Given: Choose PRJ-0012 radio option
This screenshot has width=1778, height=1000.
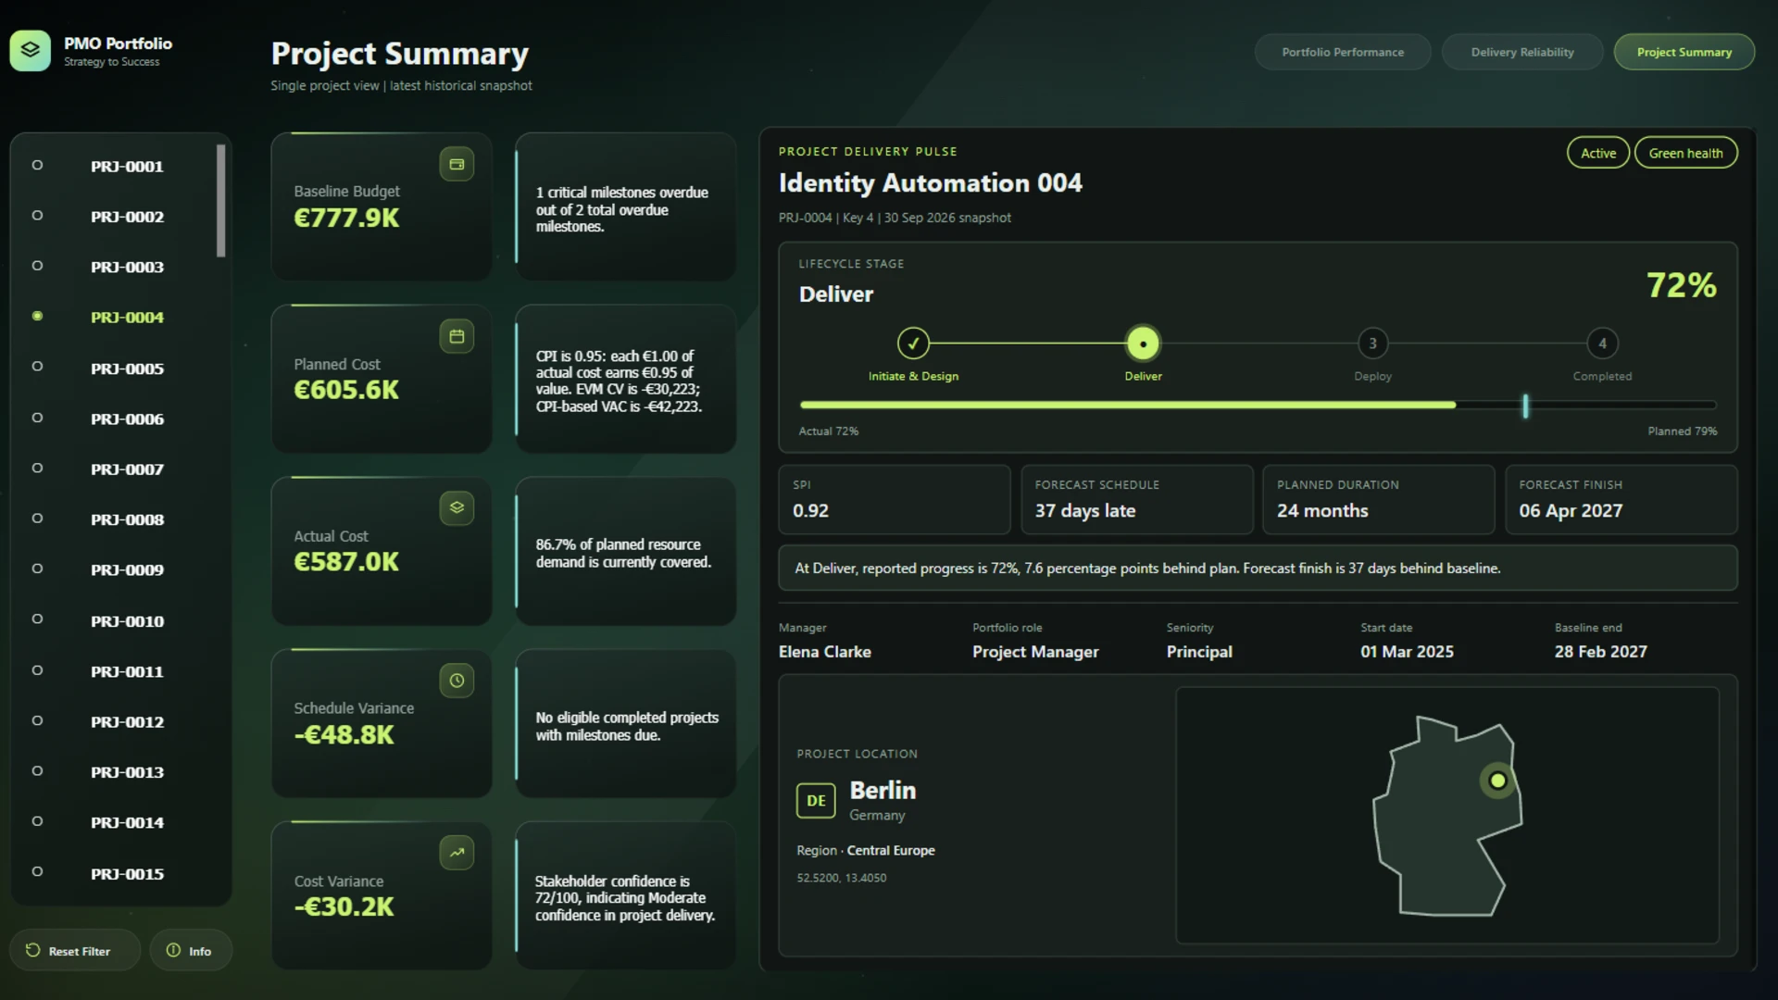Looking at the screenshot, I should pyautogui.click(x=37, y=721).
